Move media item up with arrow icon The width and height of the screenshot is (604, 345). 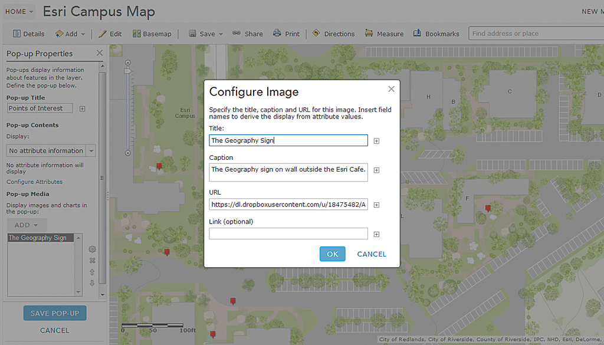[x=92, y=272]
